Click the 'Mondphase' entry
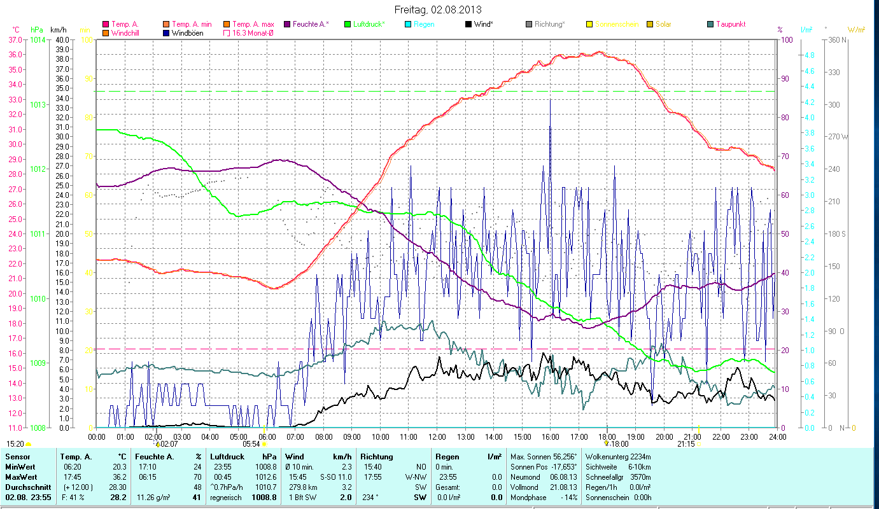The image size is (879, 509). coord(544,497)
